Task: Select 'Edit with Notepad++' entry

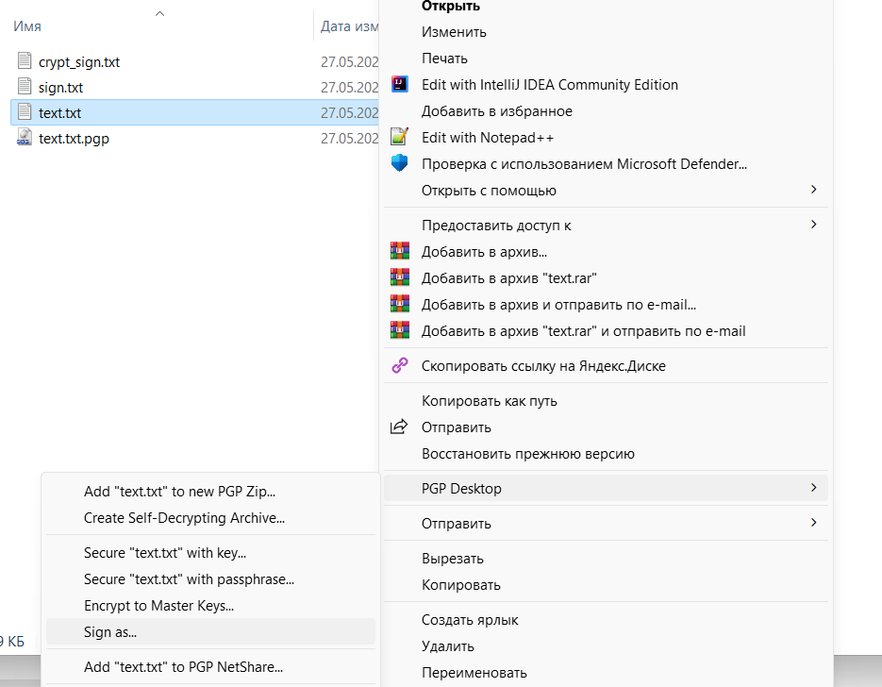Action: [606, 138]
